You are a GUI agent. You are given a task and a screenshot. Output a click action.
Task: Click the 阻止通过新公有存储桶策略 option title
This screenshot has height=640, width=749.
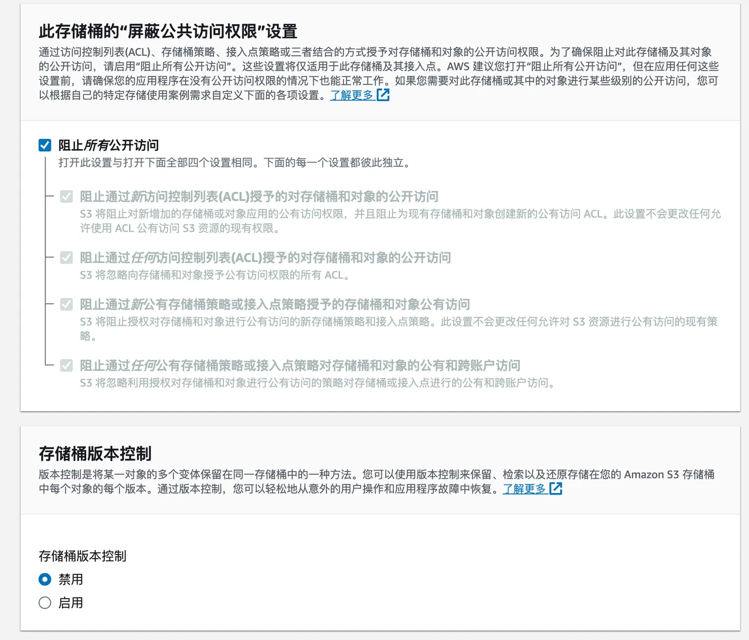pos(274,304)
